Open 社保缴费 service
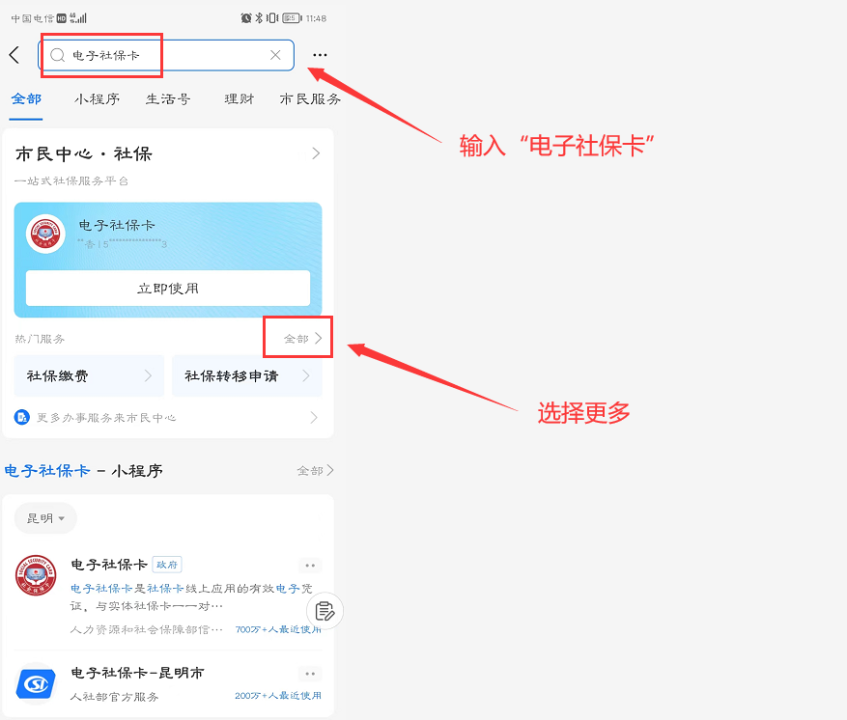The width and height of the screenshot is (847, 720). pyautogui.click(x=89, y=375)
